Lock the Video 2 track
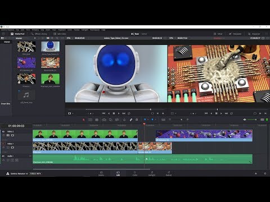This screenshot has width=270, height=202. point(3,135)
